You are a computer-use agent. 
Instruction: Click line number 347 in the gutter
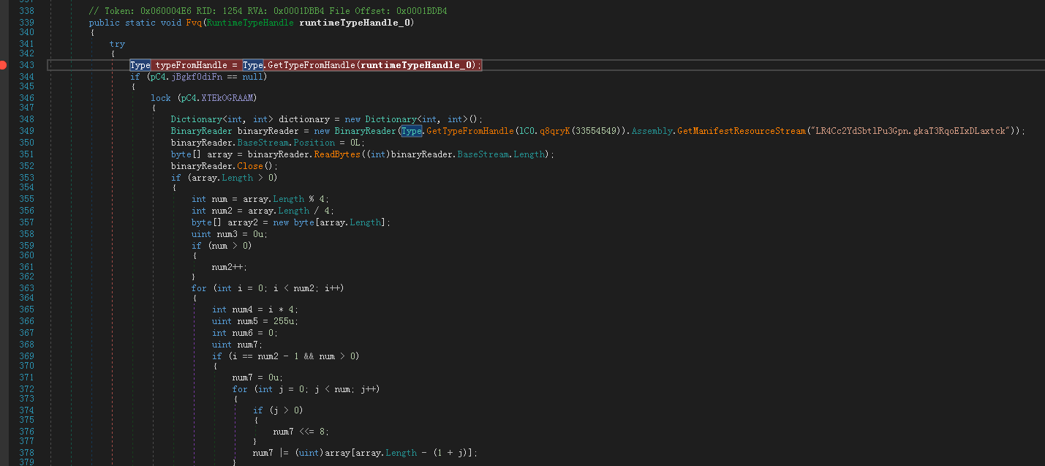pyautogui.click(x=26, y=108)
